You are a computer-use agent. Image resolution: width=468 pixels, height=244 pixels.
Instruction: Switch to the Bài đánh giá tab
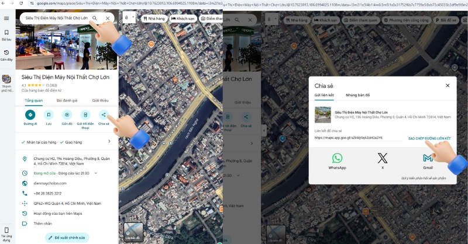point(67,101)
